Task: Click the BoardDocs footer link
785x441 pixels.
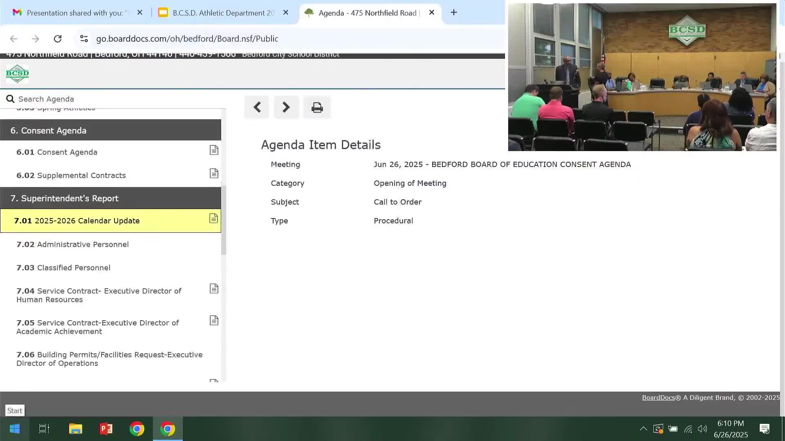Action: [x=658, y=397]
